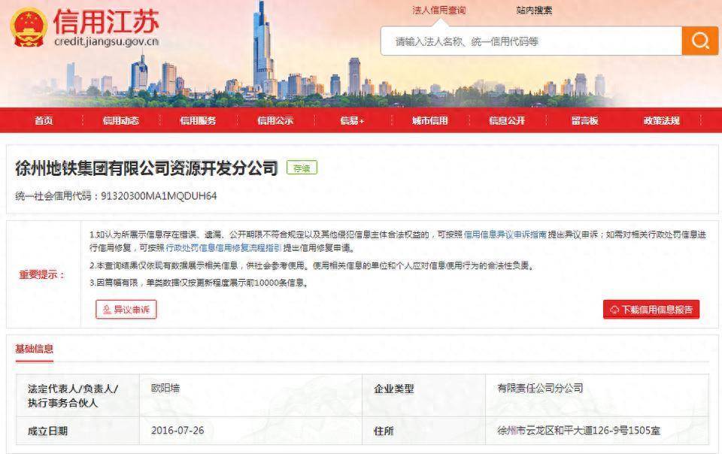Select 信易+ in the red navigation bar

coord(352,120)
